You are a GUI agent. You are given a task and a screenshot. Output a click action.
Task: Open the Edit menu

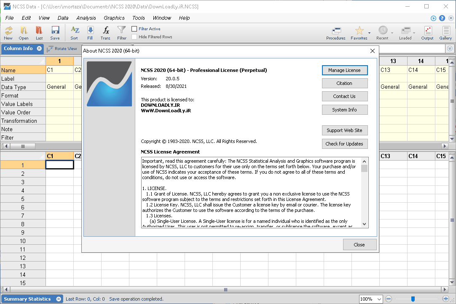(26, 18)
